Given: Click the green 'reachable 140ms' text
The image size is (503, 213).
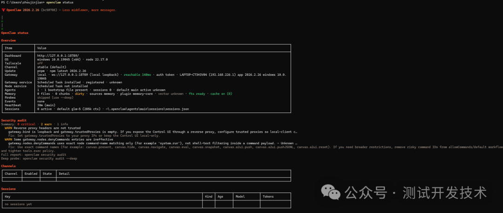Looking at the screenshot, I should [137, 74].
